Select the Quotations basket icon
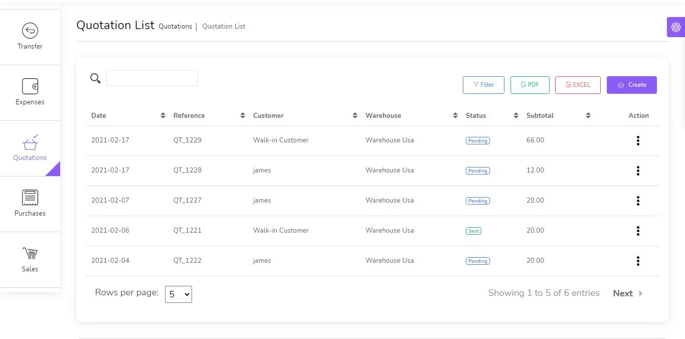The height and width of the screenshot is (339, 685). (30, 143)
